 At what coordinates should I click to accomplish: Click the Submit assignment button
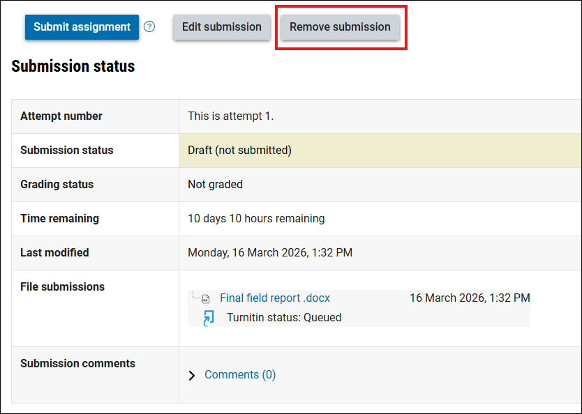pyautogui.click(x=82, y=27)
